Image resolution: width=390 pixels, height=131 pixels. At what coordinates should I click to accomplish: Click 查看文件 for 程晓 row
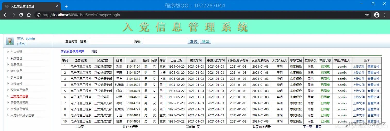click(373, 91)
